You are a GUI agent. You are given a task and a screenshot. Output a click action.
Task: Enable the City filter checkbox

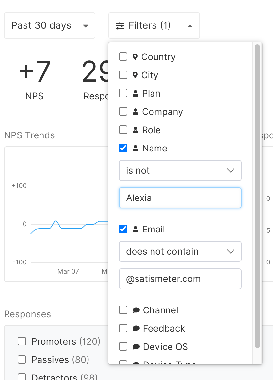click(123, 75)
